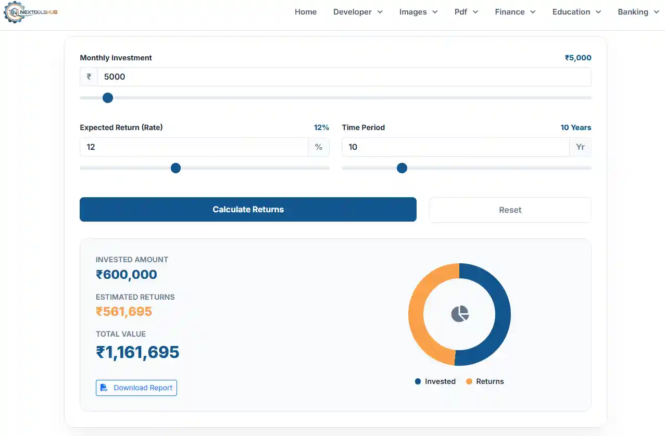
Task: Open the Education navigation menu
Action: (x=576, y=12)
